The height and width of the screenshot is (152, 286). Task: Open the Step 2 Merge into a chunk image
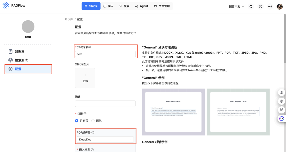tap(238, 112)
